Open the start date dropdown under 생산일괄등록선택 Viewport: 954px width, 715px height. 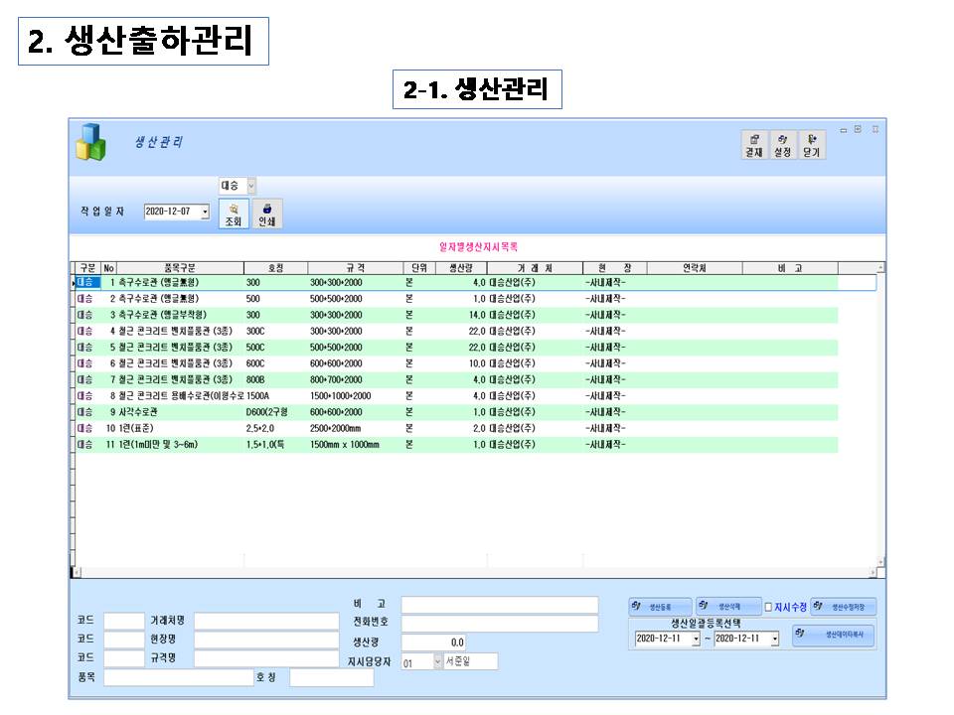(696, 639)
